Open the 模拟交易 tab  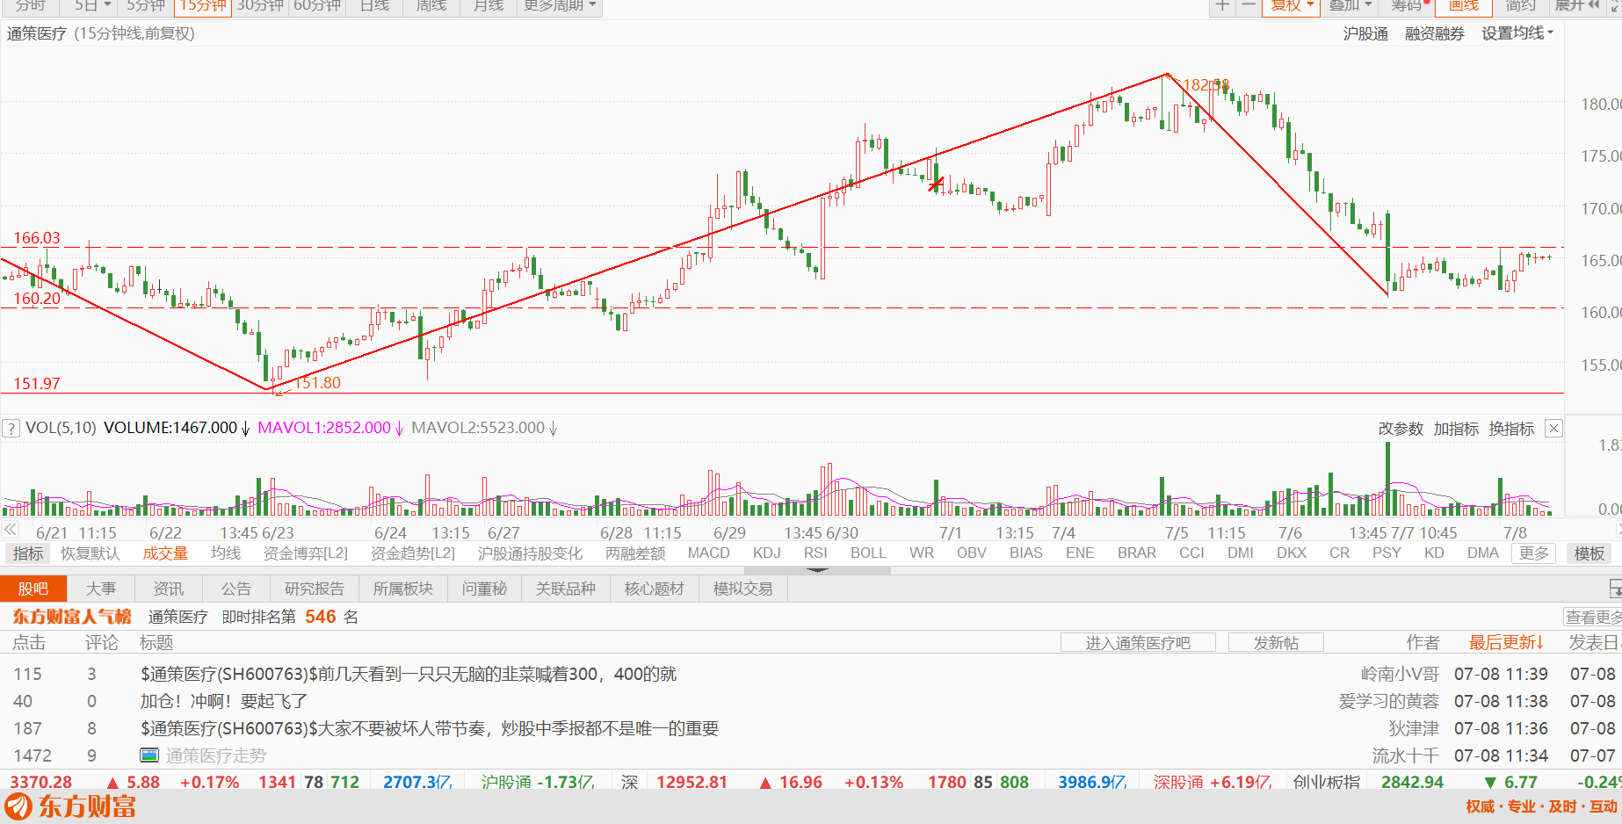tap(743, 589)
